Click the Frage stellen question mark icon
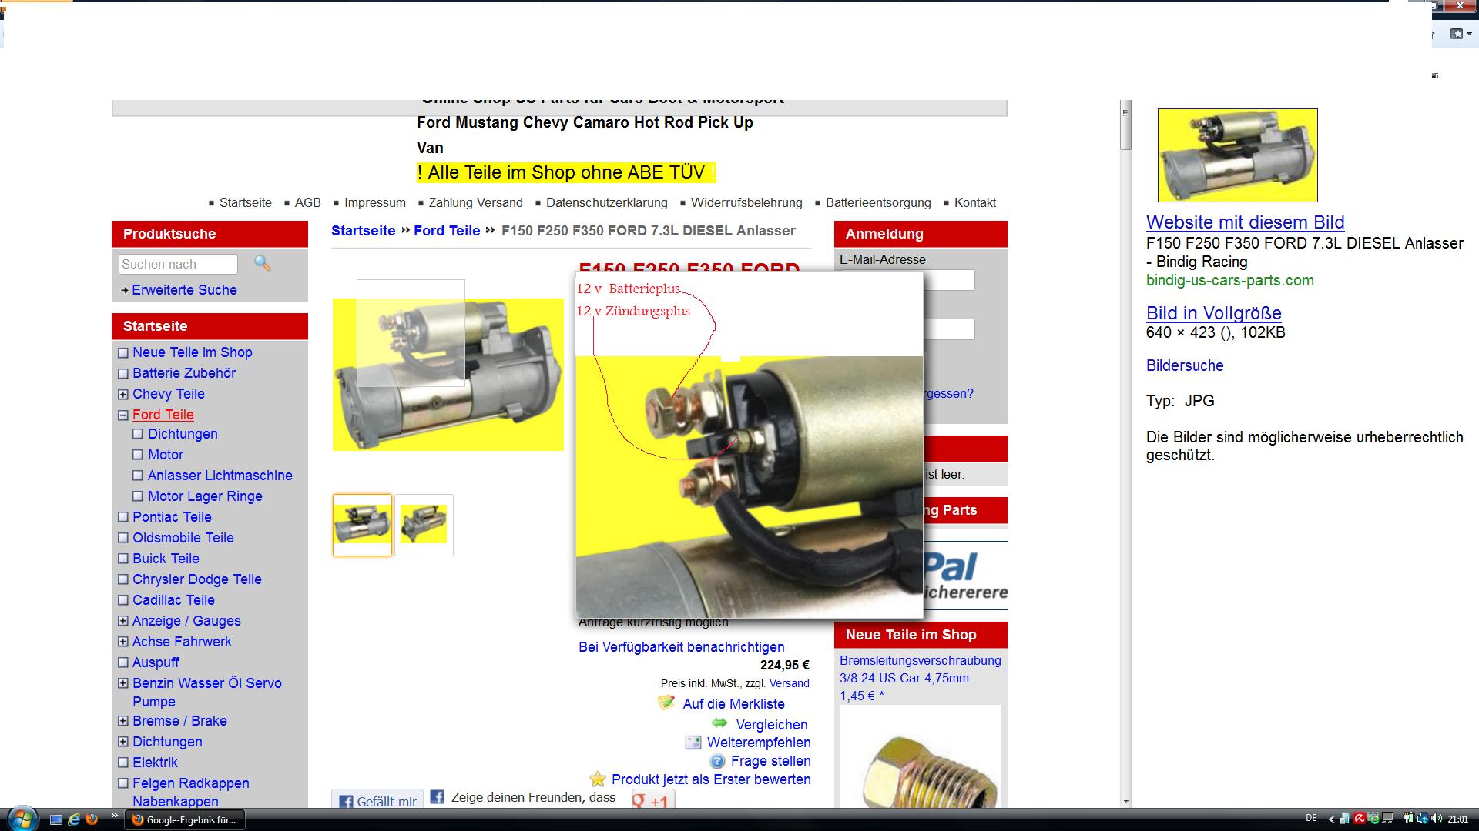This screenshot has width=1479, height=831. (717, 761)
